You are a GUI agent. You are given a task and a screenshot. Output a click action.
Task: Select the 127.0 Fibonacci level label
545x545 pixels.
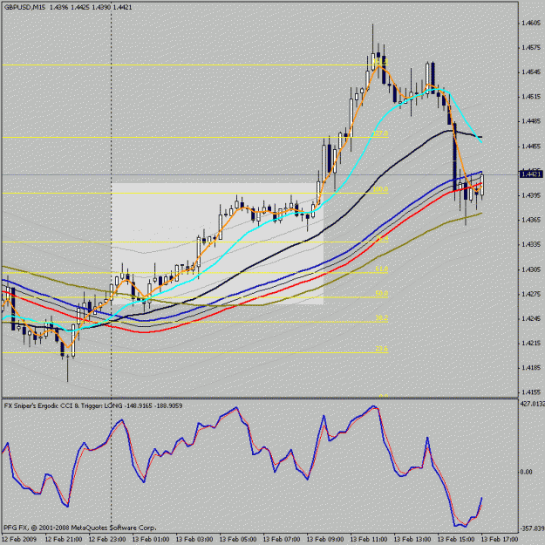(380, 133)
